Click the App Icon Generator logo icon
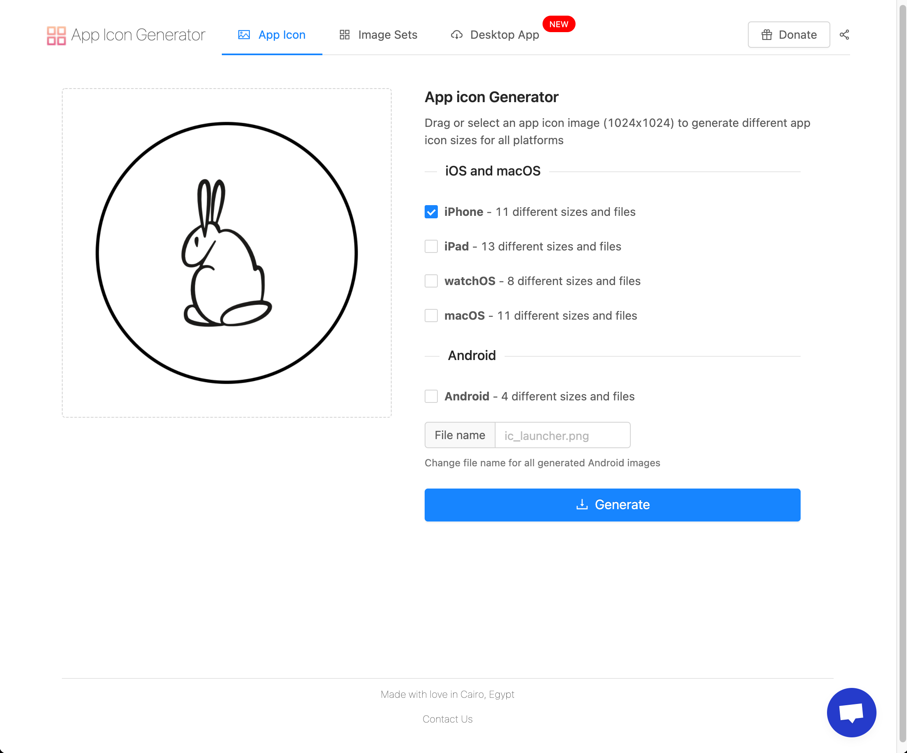 pos(56,35)
